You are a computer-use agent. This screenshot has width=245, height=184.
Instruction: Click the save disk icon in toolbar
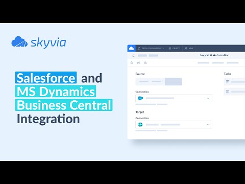pos(145,63)
